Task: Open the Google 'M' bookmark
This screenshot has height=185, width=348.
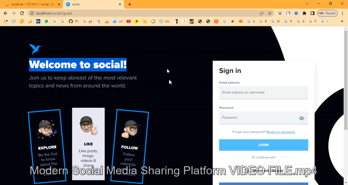Action: (x=275, y=21)
